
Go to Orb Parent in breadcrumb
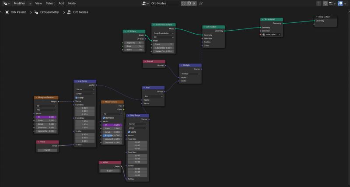18,12
